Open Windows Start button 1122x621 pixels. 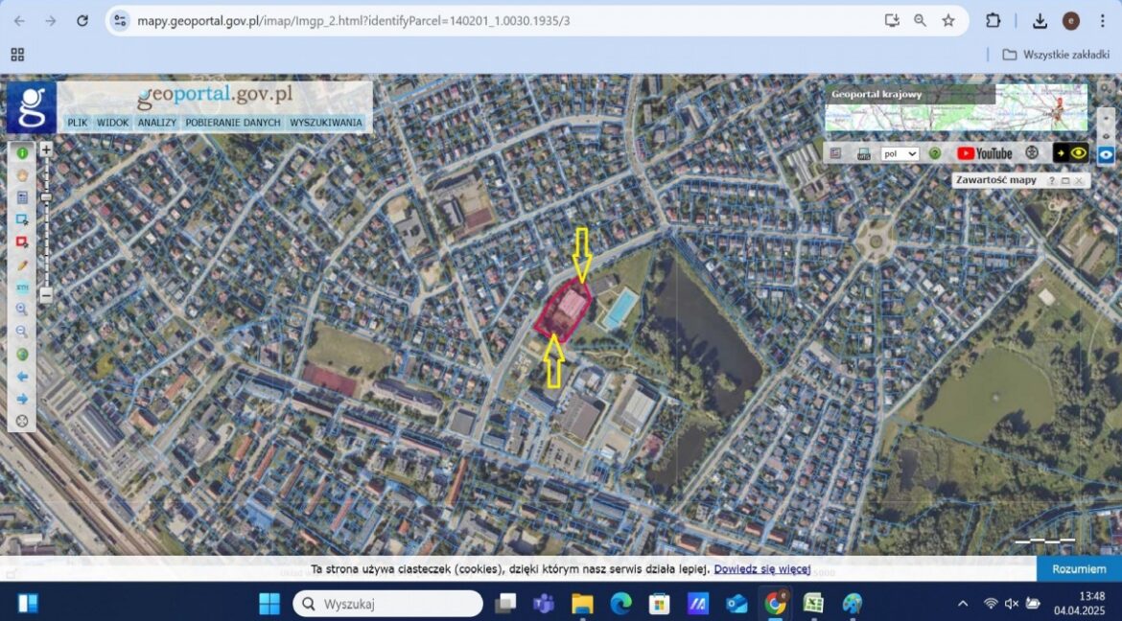tap(269, 603)
